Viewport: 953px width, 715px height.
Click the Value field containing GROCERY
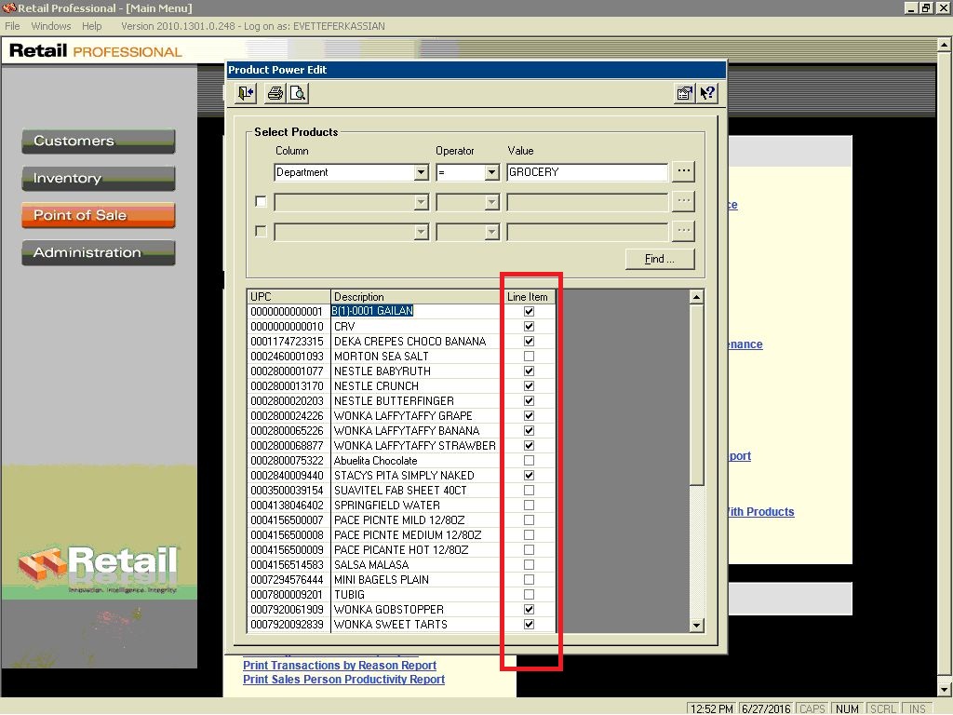coord(586,172)
